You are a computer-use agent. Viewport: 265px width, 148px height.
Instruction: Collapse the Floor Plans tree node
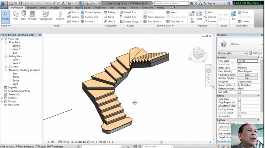[6, 42]
